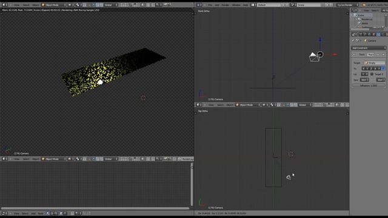Remove the Track To constraint with X button

384,54
